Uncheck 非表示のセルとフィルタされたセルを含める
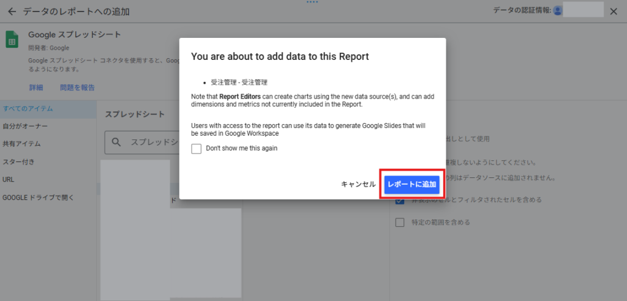The height and width of the screenshot is (301, 627). click(x=400, y=200)
